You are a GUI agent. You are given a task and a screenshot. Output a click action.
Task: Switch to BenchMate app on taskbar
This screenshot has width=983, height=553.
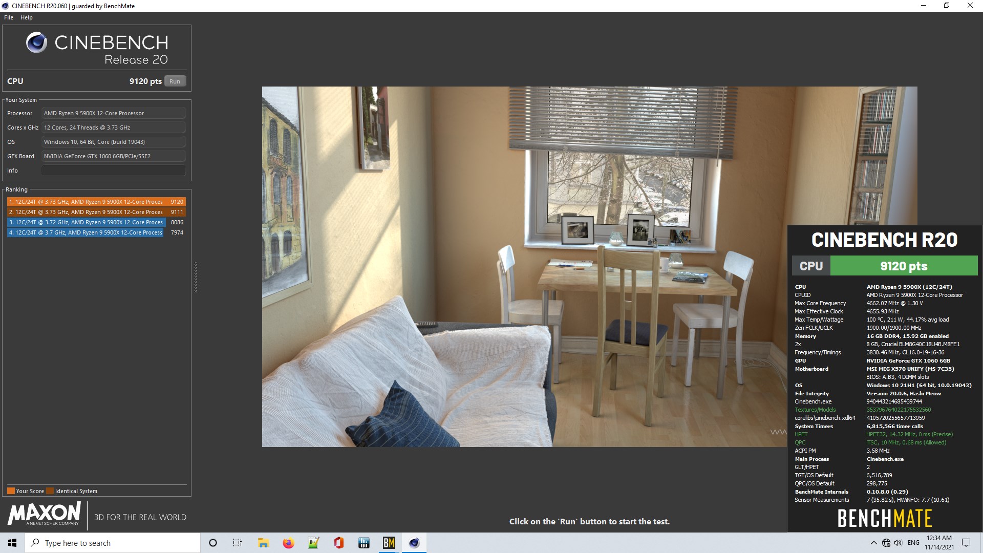pos(389,543)
